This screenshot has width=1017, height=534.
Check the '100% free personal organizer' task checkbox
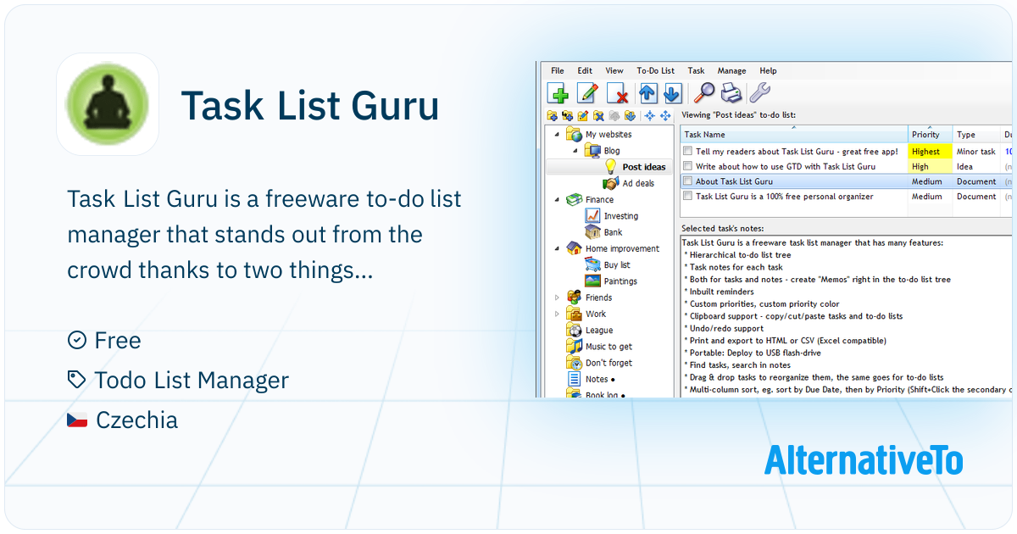[688, 197]
